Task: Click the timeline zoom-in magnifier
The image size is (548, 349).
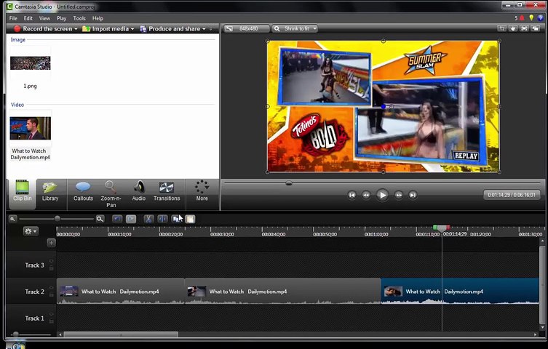Action: [100, 219]
